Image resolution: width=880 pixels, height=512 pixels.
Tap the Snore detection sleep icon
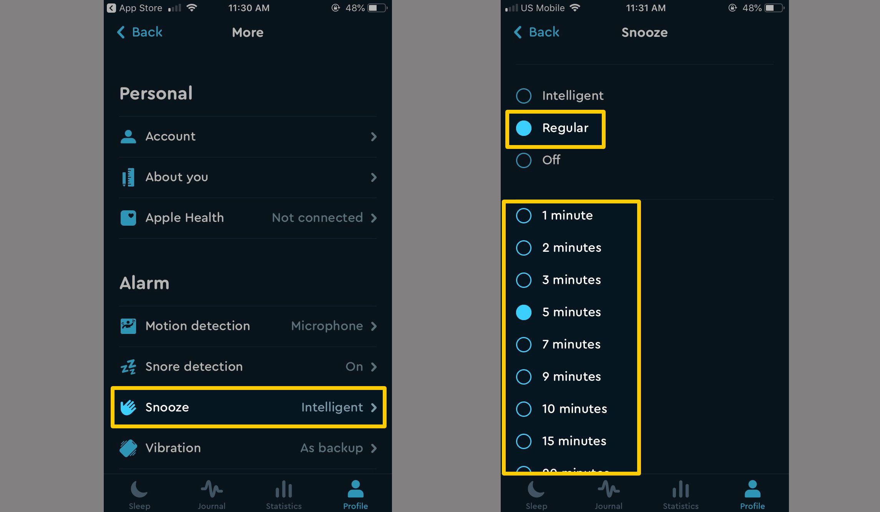128,366
